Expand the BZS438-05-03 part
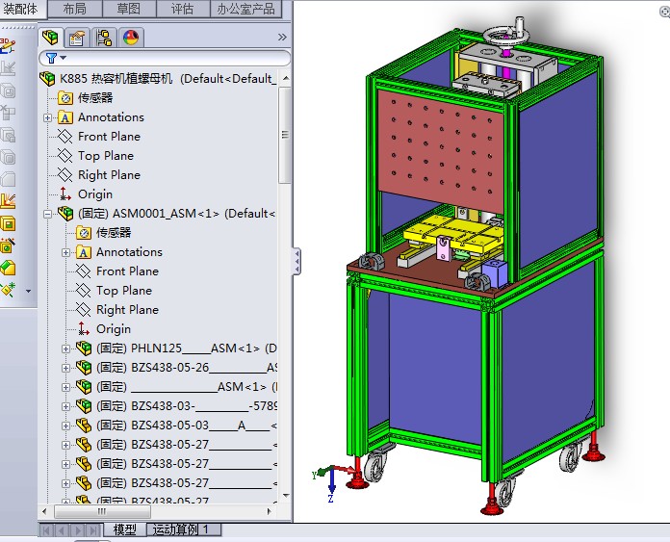 65,426
